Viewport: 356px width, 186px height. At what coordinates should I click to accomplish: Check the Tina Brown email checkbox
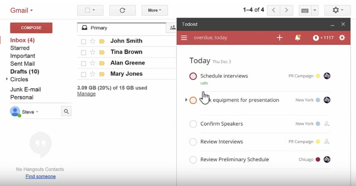pos(84,52)
